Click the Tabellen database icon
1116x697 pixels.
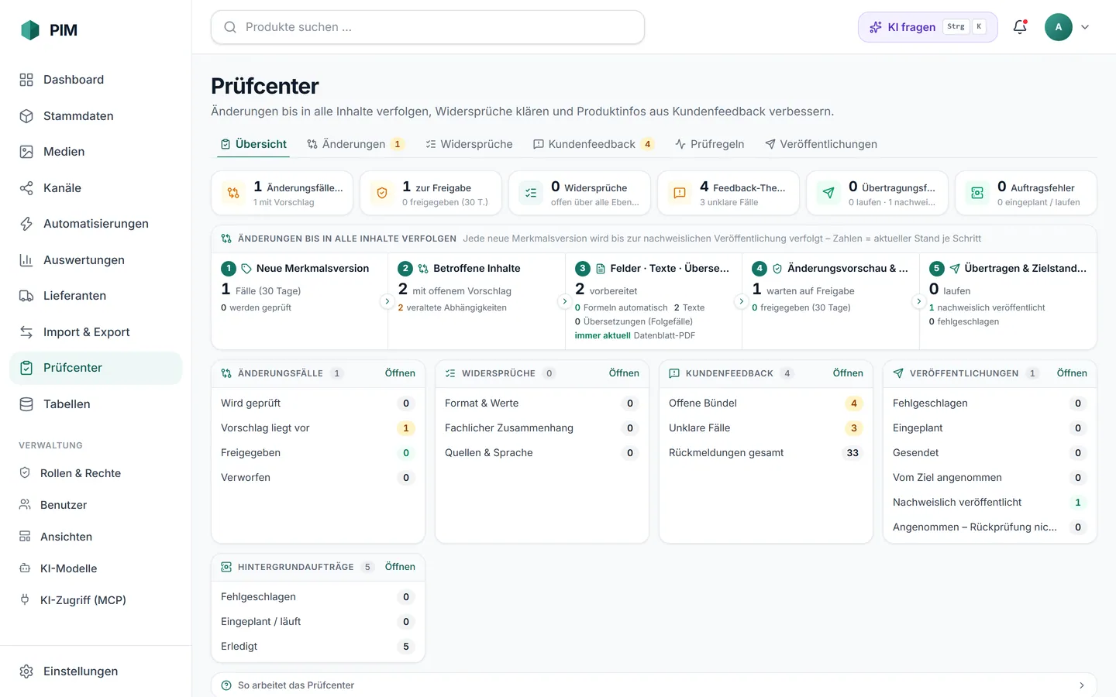click(x=26, y=404)
